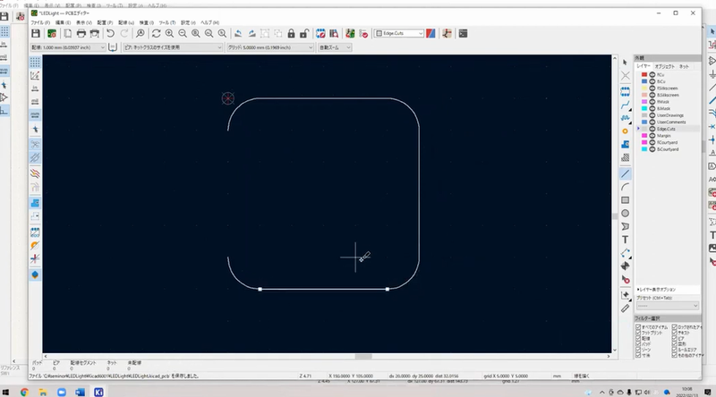
Task: Uncheck the フットプリント filter checkbox
Action: point(637,332)
